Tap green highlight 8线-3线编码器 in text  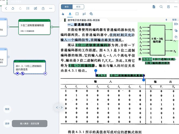(81, 65)
